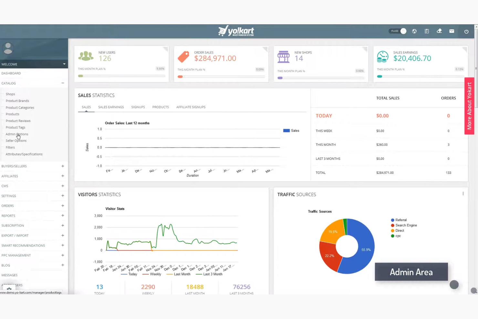Open the mail envelope icon in header

[452, 31]
